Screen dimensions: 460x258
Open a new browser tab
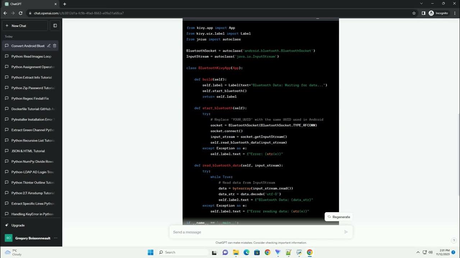click(65, 4)
